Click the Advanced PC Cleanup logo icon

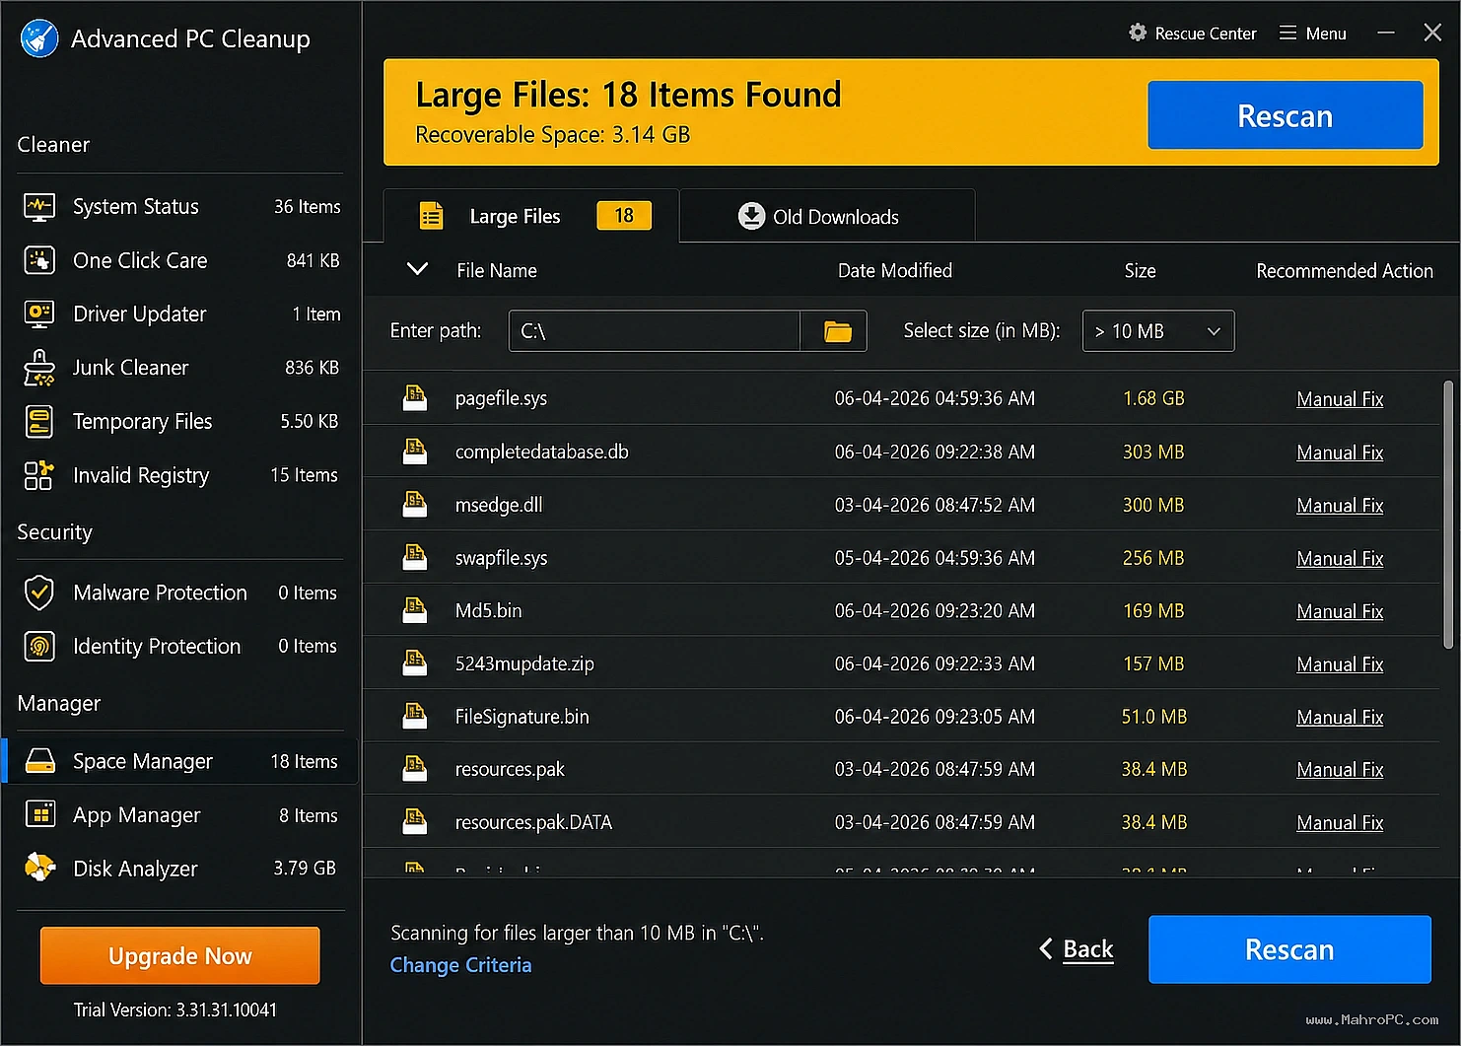click(x=39, y=38)
